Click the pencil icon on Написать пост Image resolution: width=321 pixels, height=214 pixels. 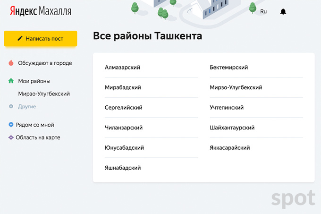pyautogui.click(x=20, y=38)
